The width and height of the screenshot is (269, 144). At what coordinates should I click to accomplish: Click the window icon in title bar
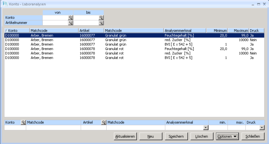5,4
